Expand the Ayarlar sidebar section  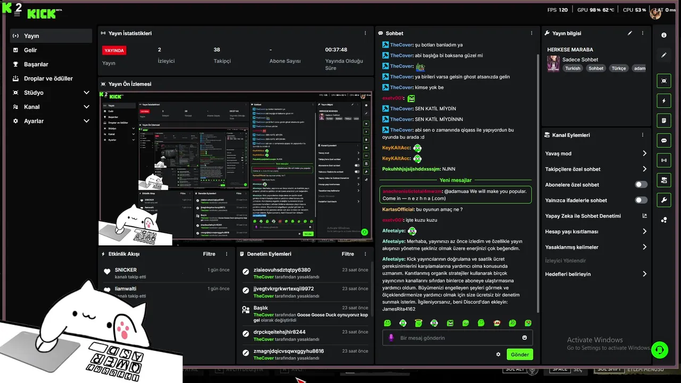coord(51,121)
